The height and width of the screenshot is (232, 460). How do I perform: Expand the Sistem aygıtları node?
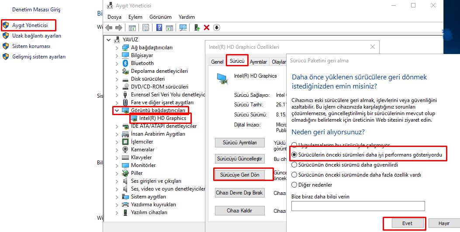point(117,197)
